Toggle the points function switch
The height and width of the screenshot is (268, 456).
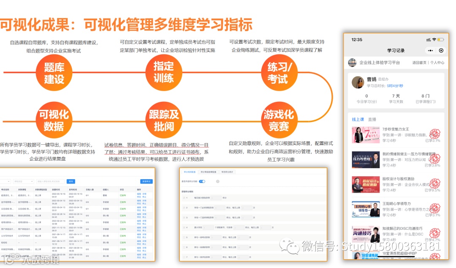tap(202, 181)
